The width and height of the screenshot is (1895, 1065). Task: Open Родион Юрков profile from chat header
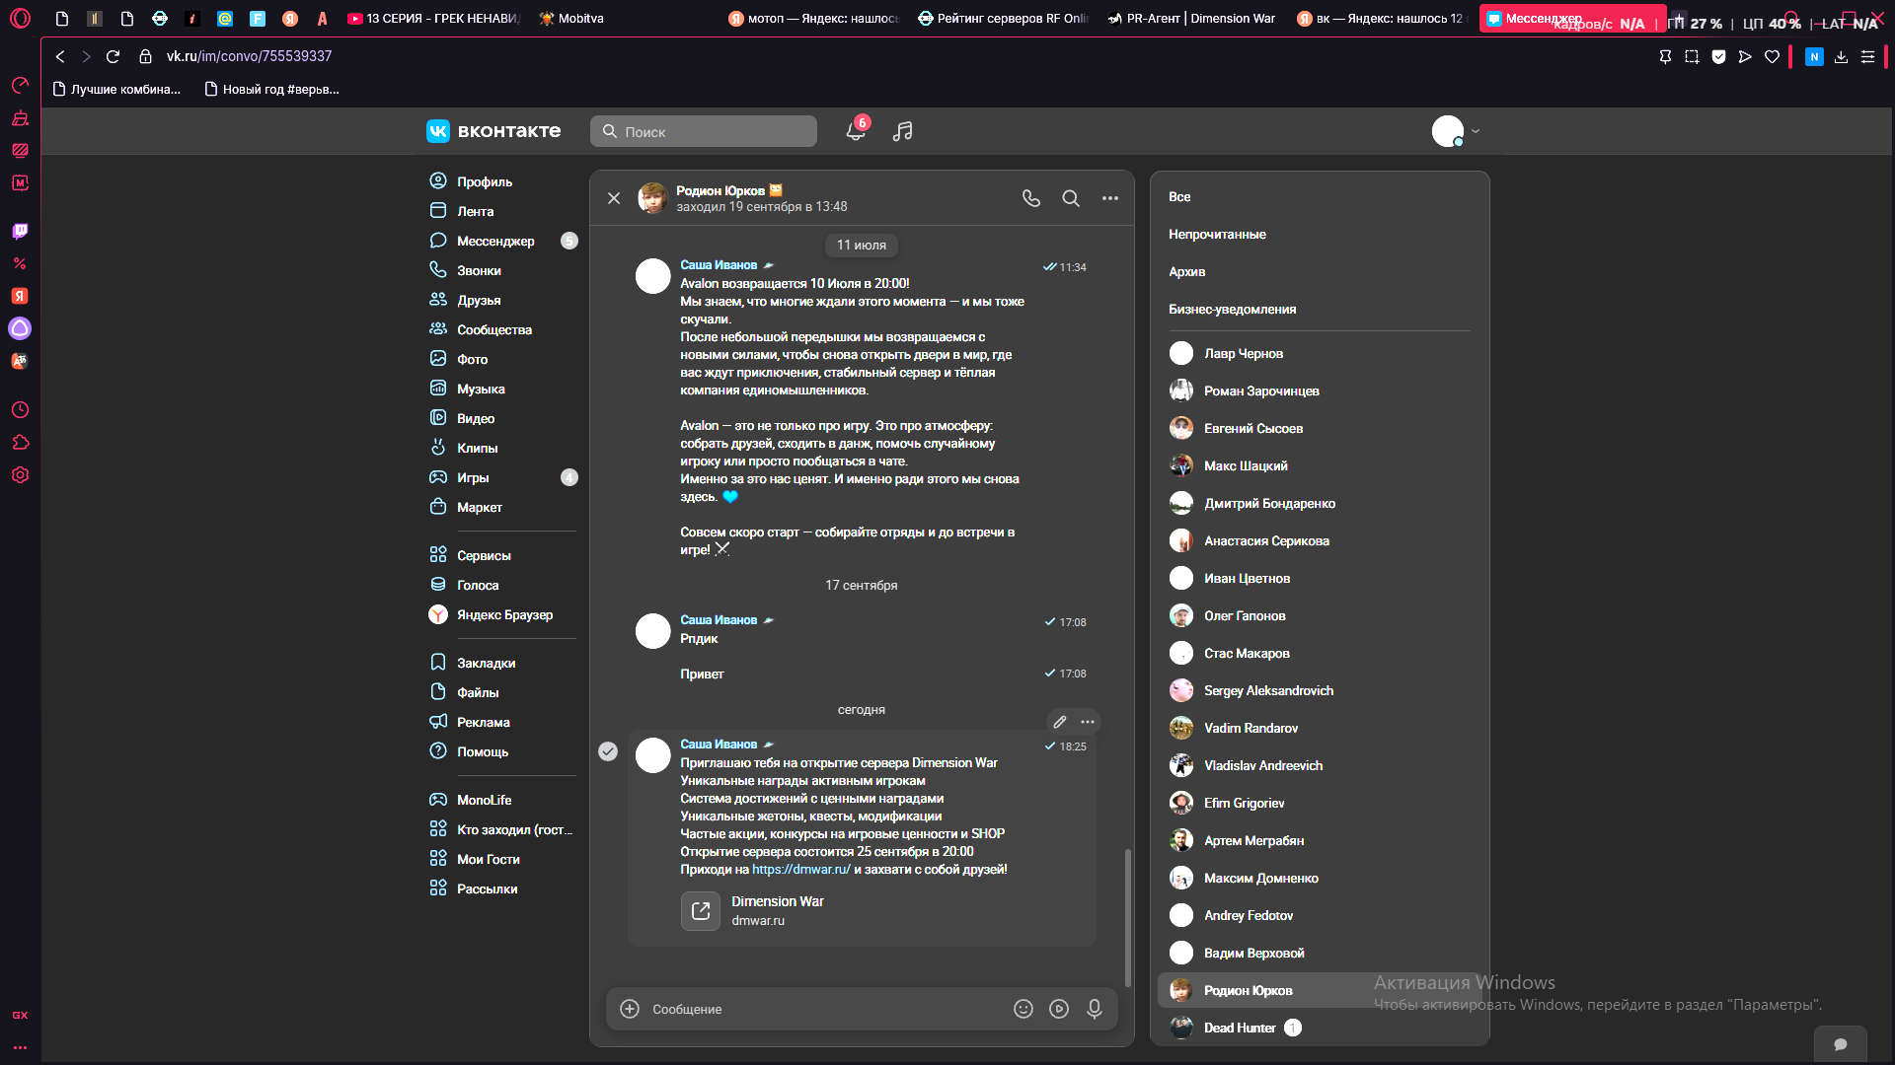coord(720,190)
